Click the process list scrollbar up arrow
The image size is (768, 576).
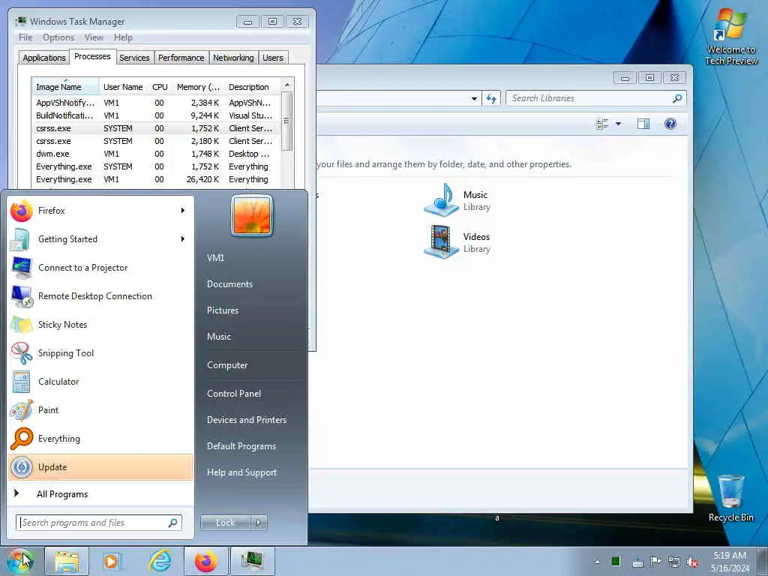click(287, 85)
